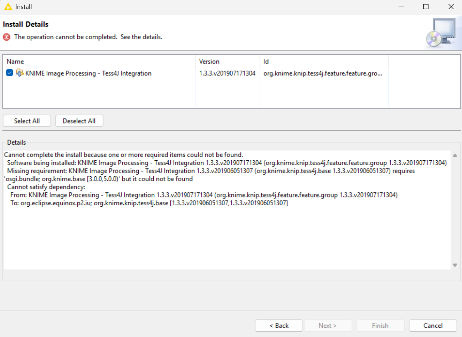Viewport: 462px width, 337px height.
Task: Click the 'To: org.eclipse.equinox.p2.iu' line
Action: coord(149,203)
